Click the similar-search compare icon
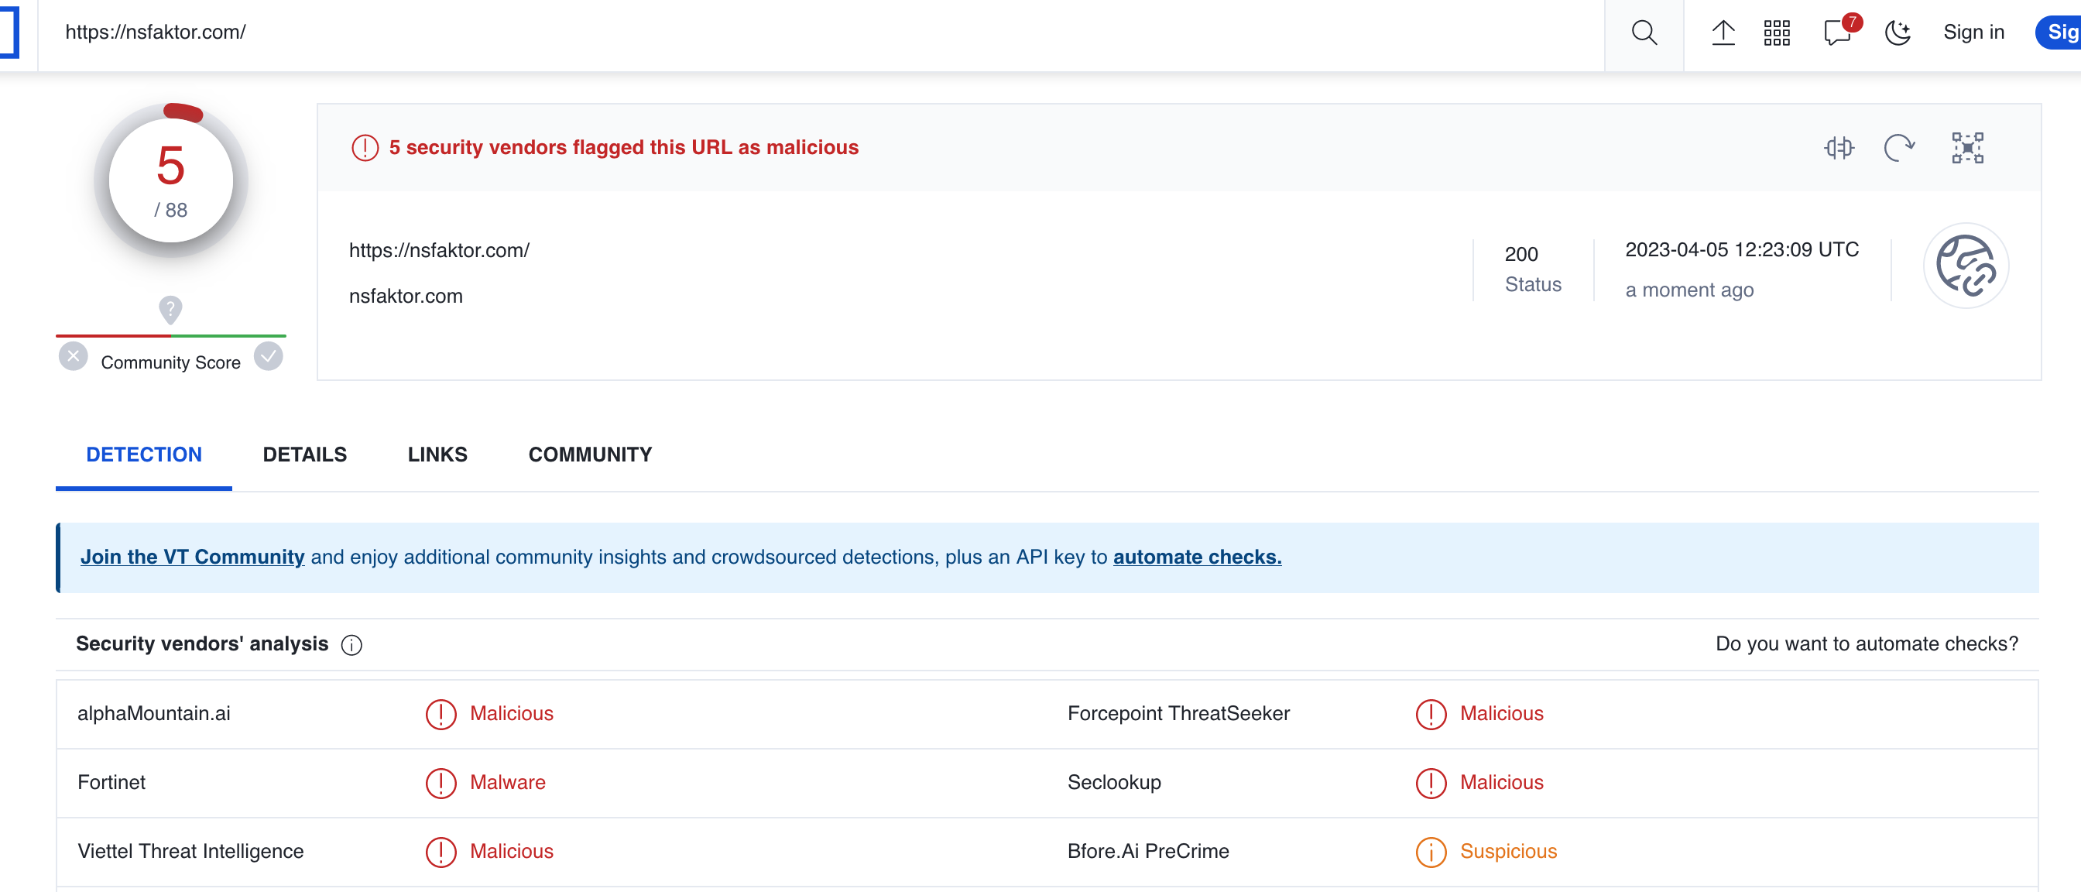 (1839, 148)
